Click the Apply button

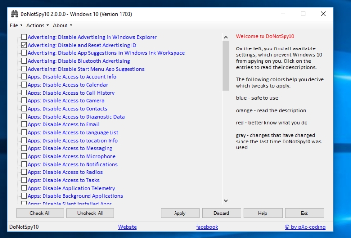coord(180,213)
